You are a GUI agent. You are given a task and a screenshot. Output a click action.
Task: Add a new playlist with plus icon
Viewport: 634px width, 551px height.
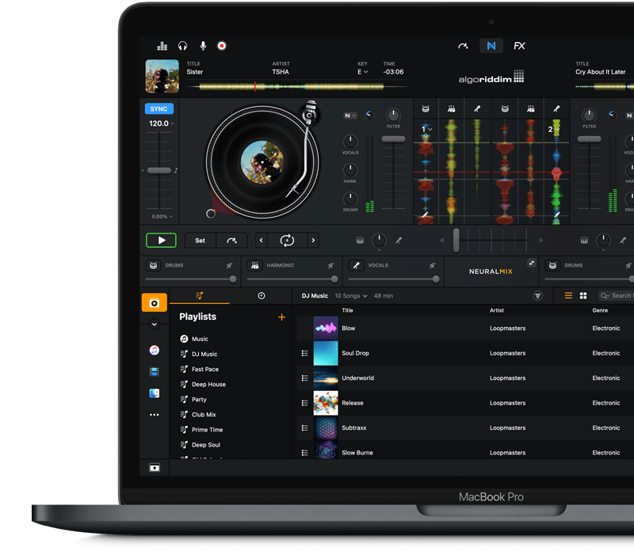pos(281,317)
